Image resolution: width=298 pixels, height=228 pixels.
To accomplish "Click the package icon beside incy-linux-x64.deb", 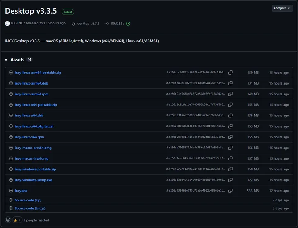I will click(11, 116).
